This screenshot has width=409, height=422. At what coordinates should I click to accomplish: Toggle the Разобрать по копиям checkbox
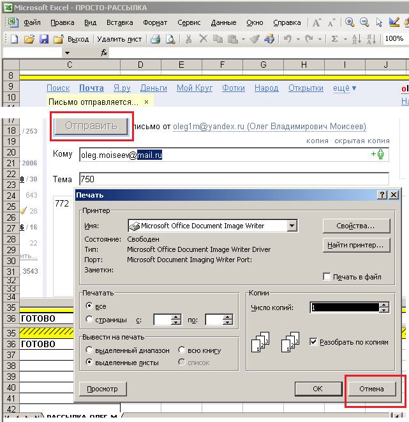[313, 342]
